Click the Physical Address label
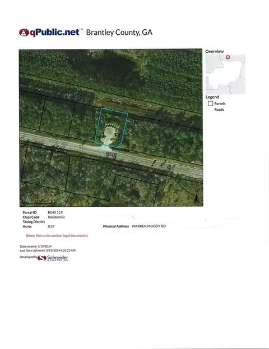The height and width of the screenshot is (349, 269). 116,226
